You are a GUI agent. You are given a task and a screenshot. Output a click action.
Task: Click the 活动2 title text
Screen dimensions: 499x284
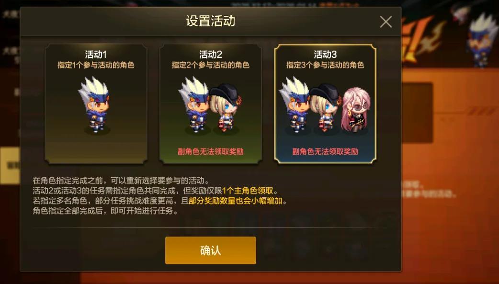point(210,55)
